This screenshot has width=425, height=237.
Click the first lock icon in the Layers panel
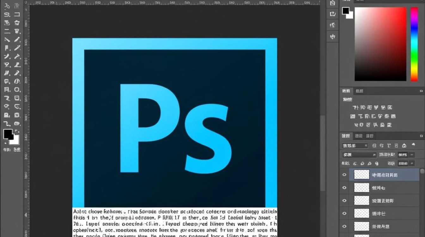pos(355,163)
